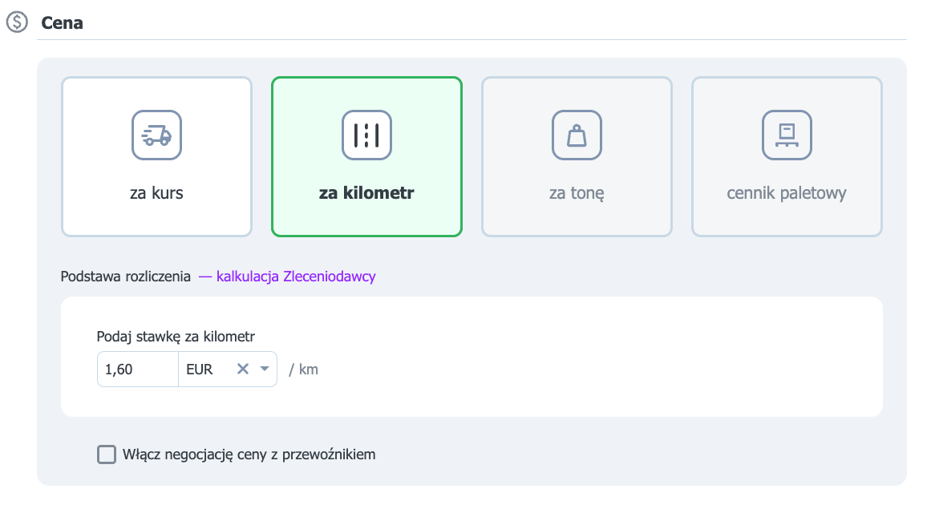927x513 pixels.
Task: Click the dollar coin icon beside Cena
Action: (x=17, y=22)
